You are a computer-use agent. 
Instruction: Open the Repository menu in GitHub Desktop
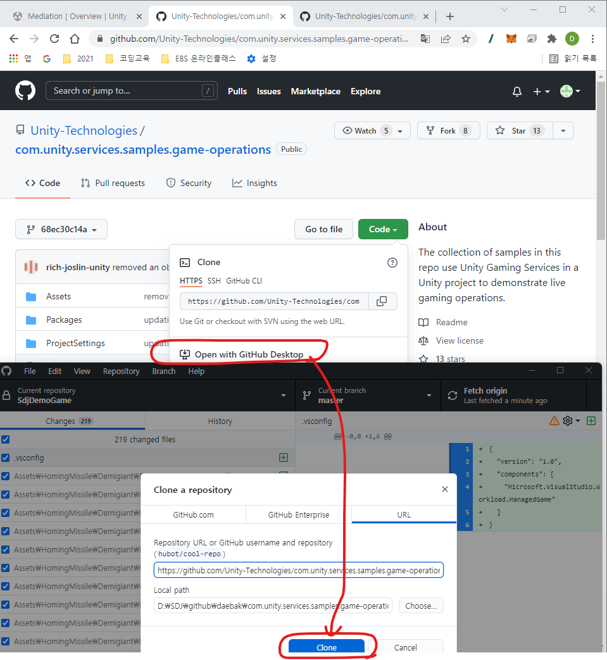tap(122, 371)
